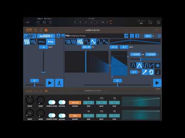Viewport: 185px width, 138px height.
Task: Open the auDSP tab
Action: point(30,36)
